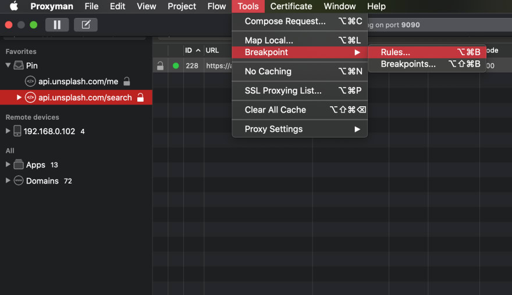
Task: Select the Pin folder row
Action: coord(76,66)
